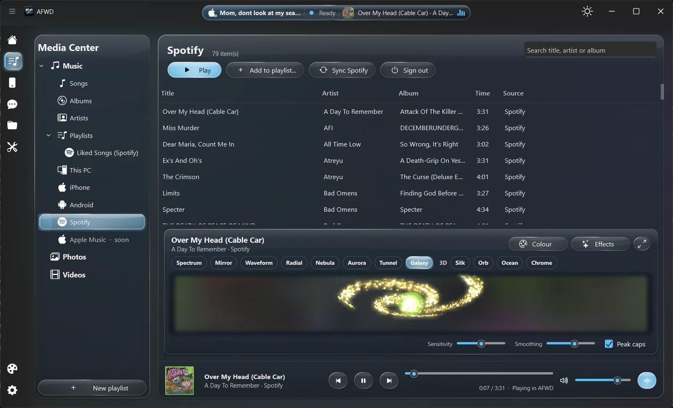Create a New playlist
The height and width of the screenshot is (408, 673).
click(x=92, y=388)
